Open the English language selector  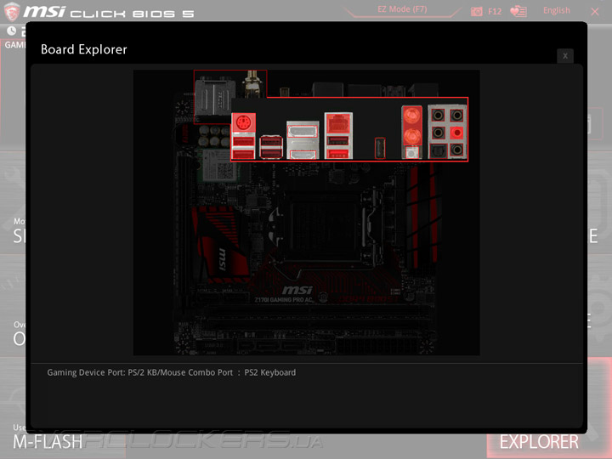(x=556, y=10)
